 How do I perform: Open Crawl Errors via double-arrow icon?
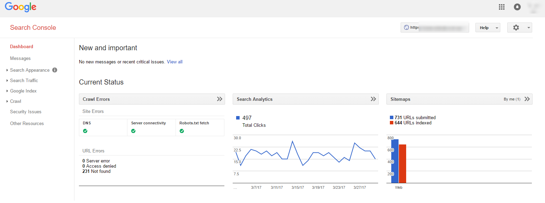tap(220, 99)
